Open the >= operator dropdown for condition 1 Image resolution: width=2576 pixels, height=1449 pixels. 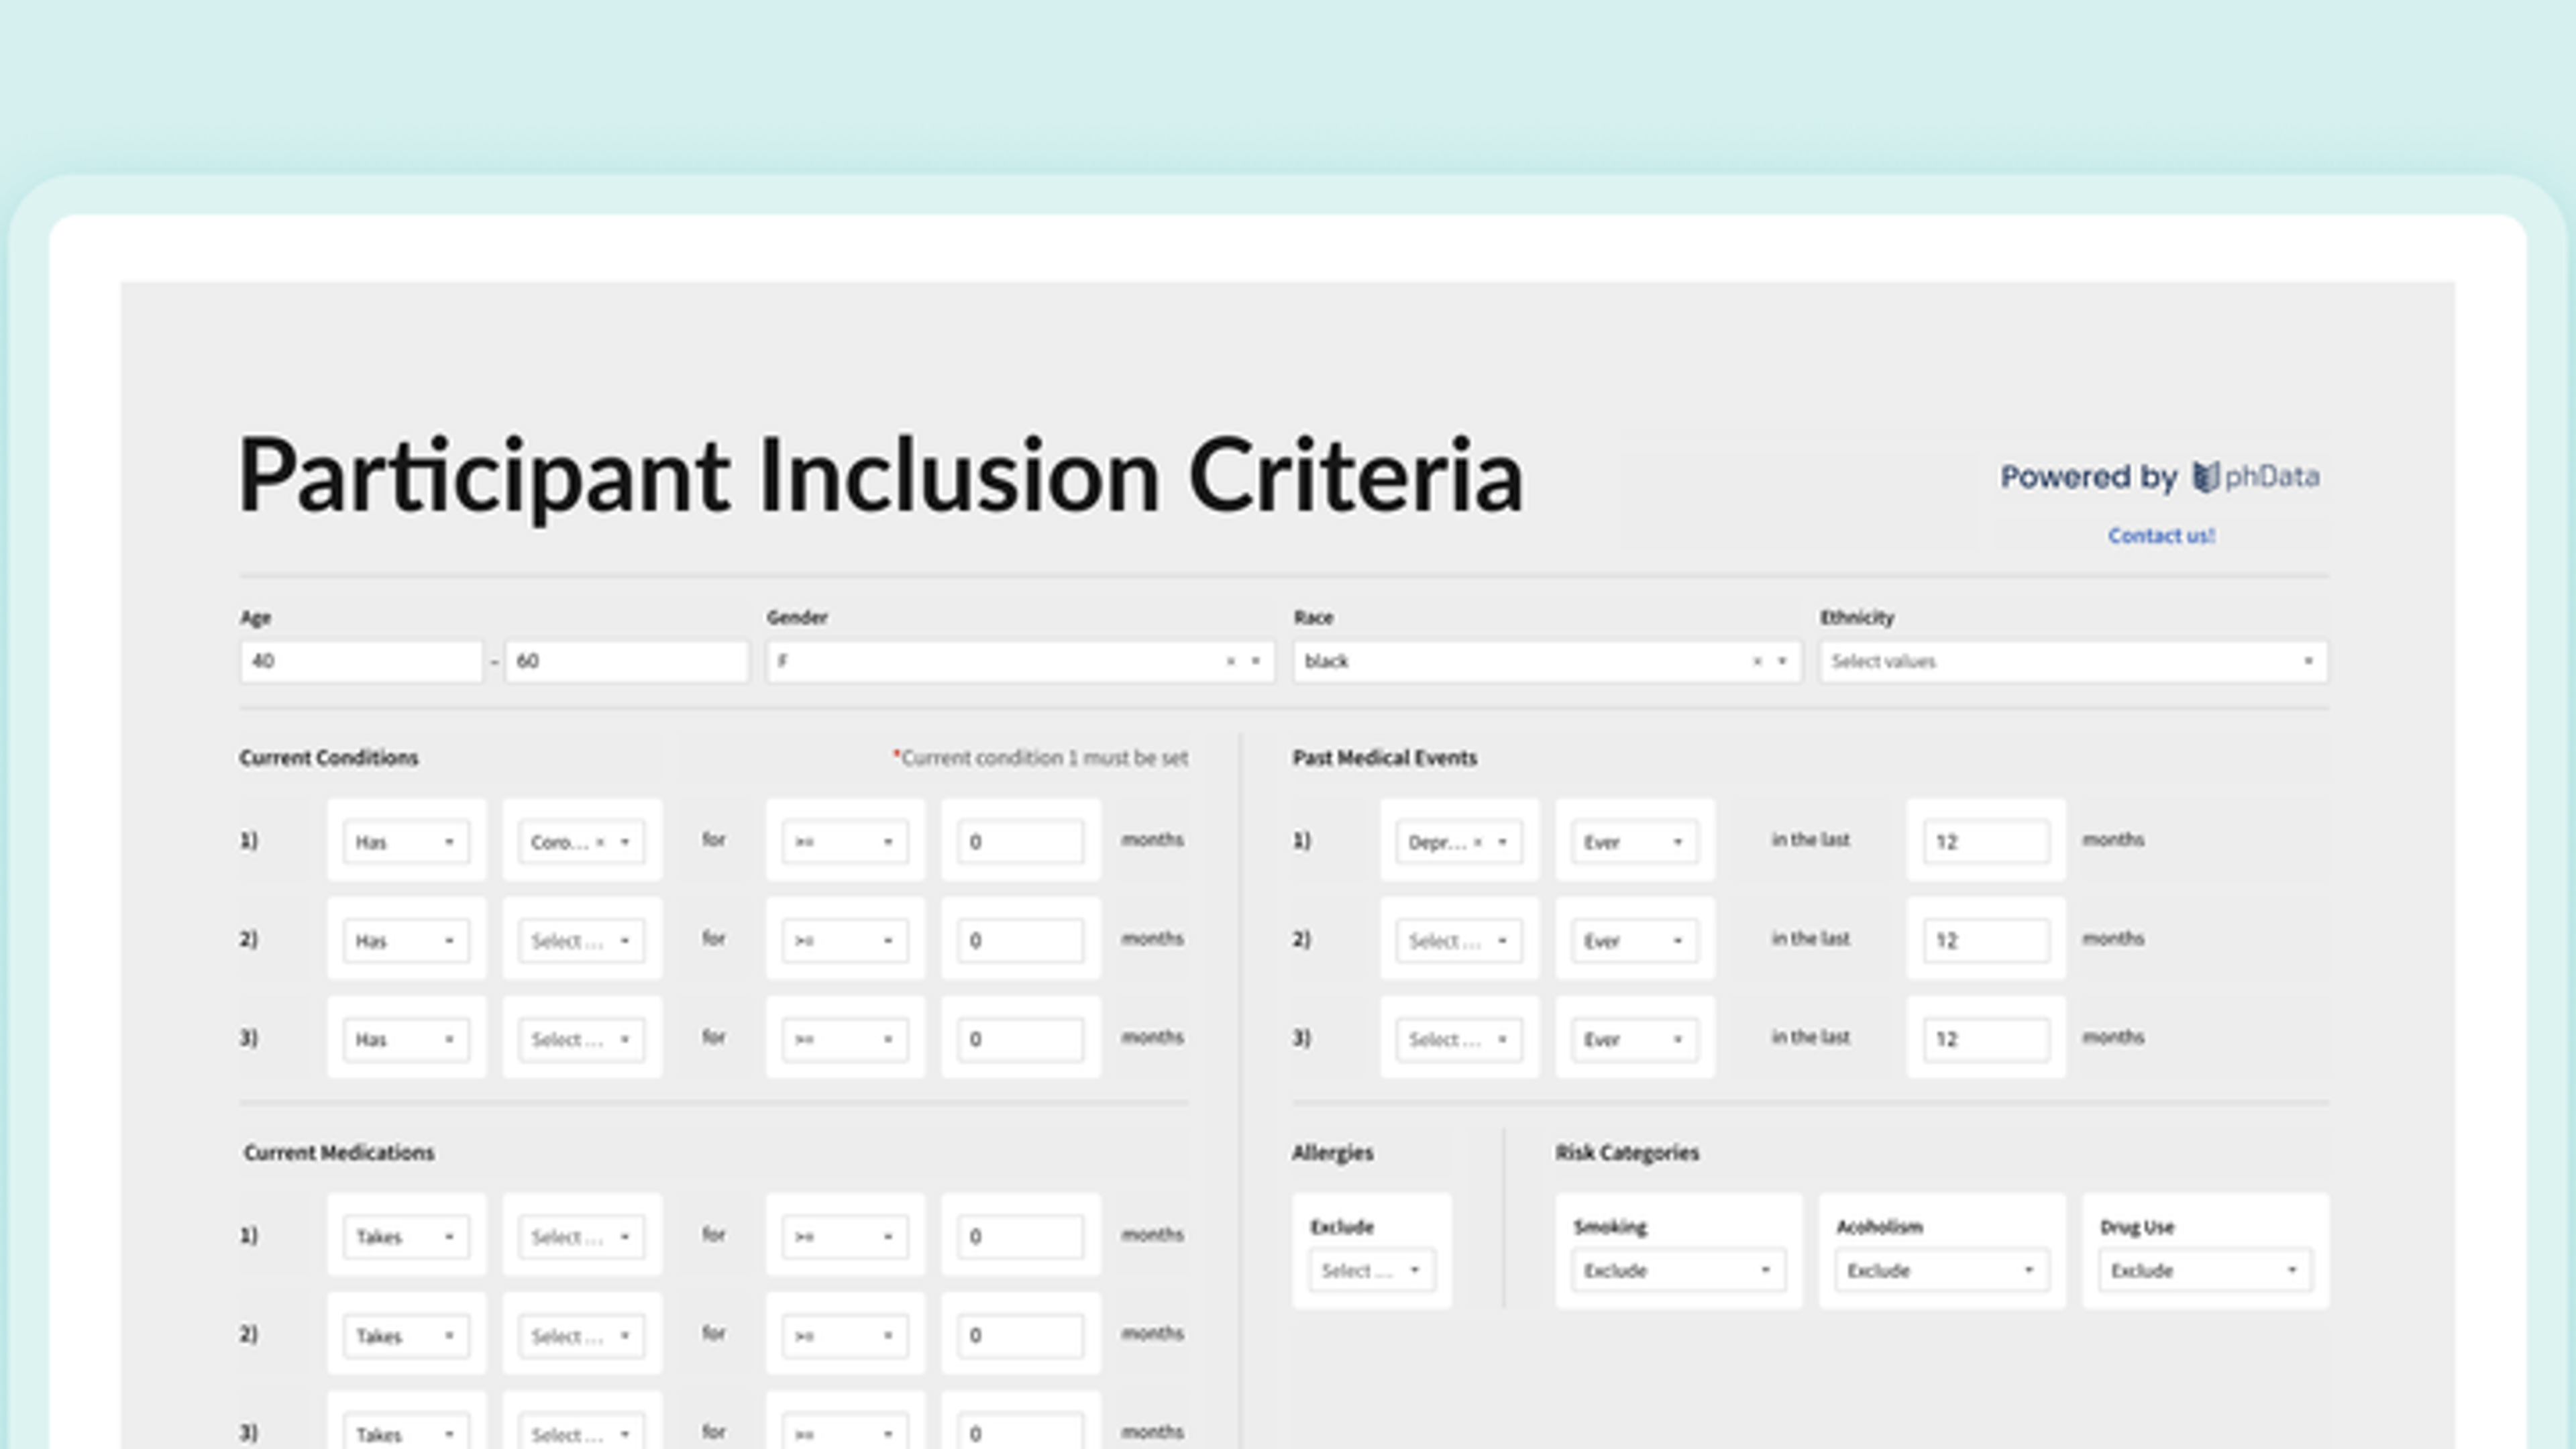845,842
